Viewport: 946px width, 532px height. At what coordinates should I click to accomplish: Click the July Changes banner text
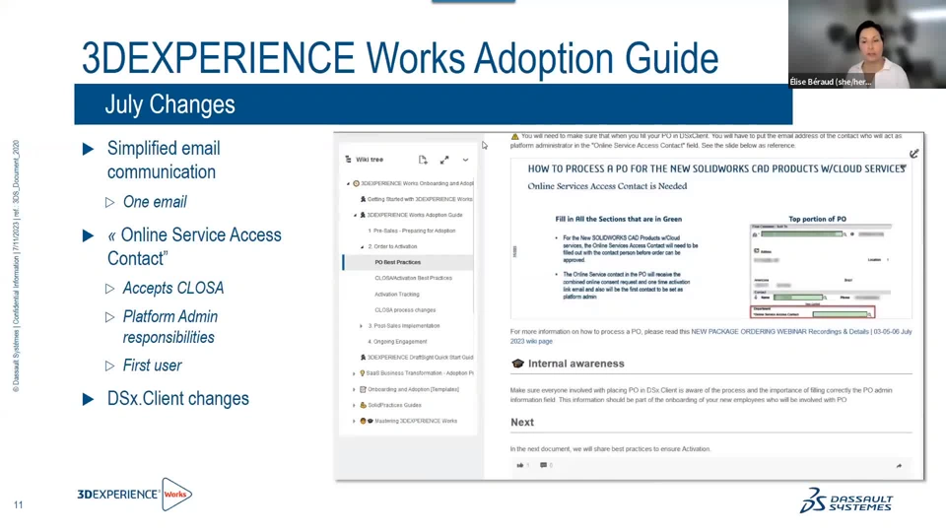170,104
